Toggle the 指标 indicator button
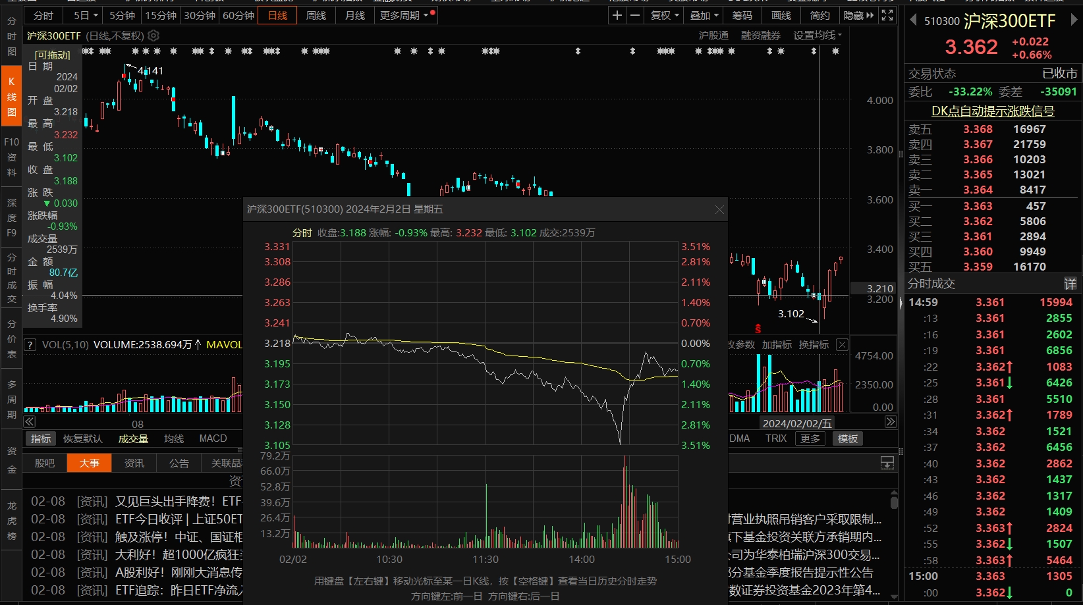Image resolution: width=1083 pixels, height=605 pixels. [41, 438]
